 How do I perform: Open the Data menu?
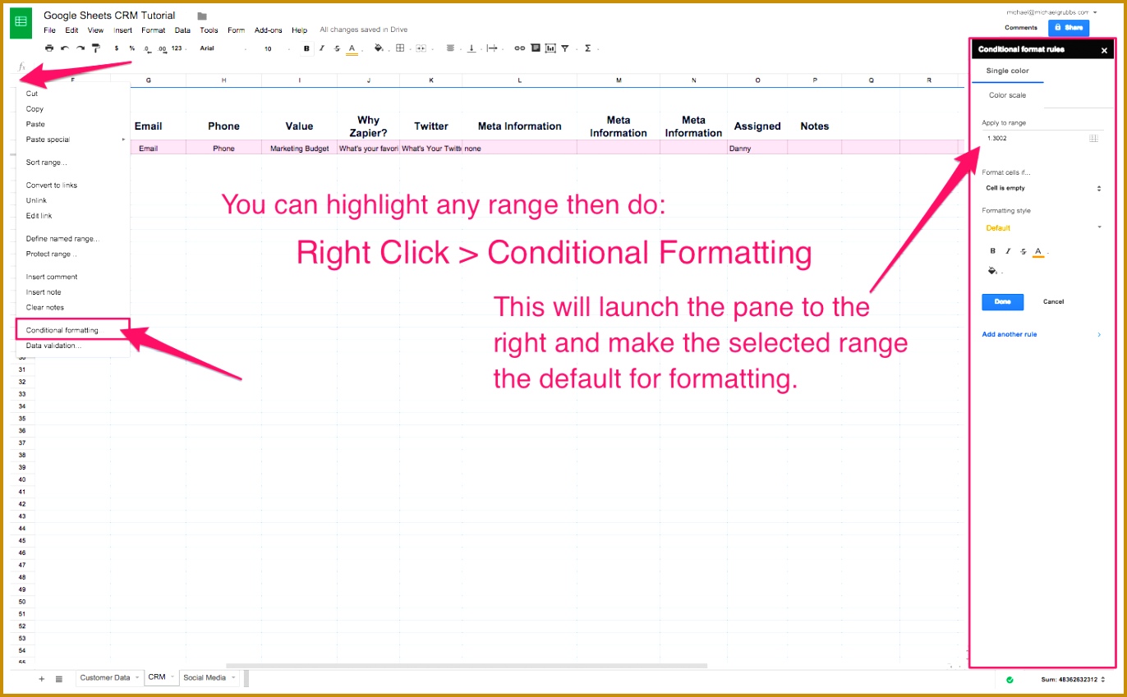[182, 30]
